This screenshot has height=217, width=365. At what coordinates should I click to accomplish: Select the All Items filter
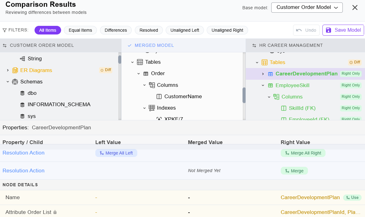pos(48,30)
